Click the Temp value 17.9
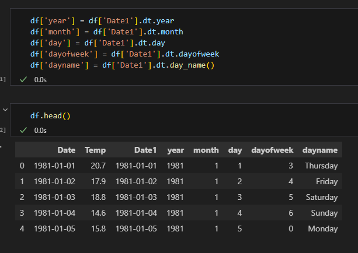Viewport: 358px width, 253px height. [98, 181]
